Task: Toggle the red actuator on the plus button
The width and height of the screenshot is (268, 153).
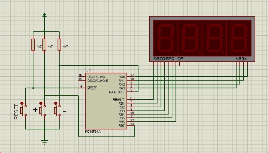Action: tap(41, 103)
